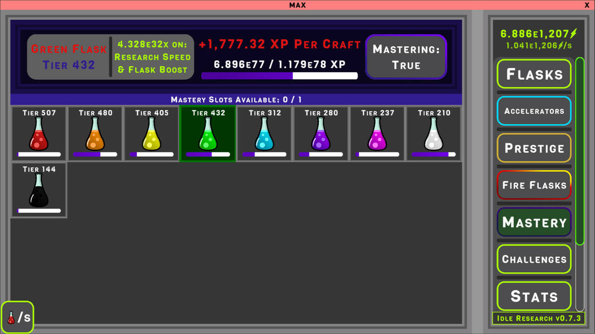Select the purple flask at Tier 280
The width and height of the screenshot is (595, 334).
[321, 134]
